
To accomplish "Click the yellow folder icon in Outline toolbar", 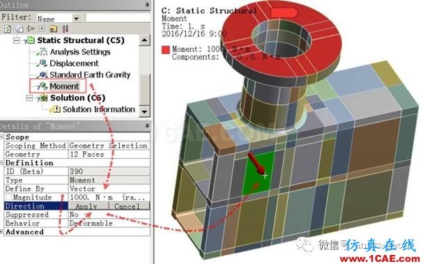I will coord(54,29).
